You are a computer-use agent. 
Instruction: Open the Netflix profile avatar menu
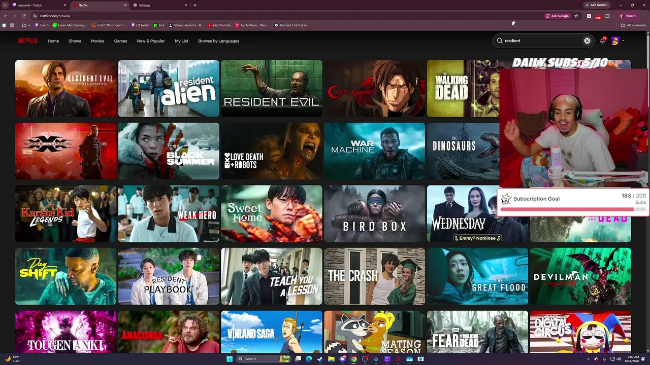tap(615, 41)
